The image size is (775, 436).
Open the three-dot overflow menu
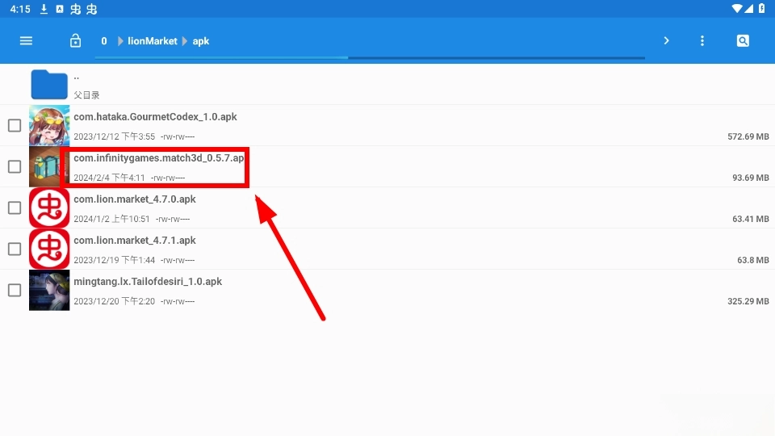click(702, 41)
